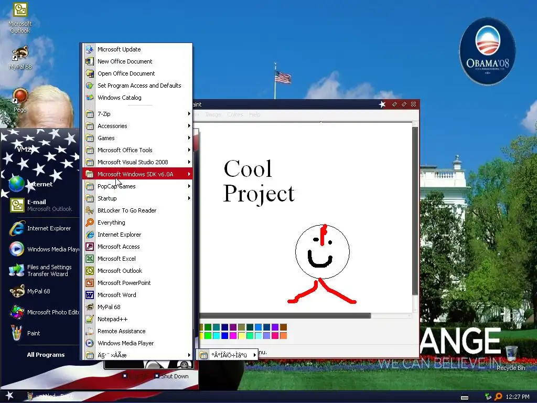This screenshot has height=403, width=537.
Task: Open pinned E-mail Microsoft Outlook item
Action: point(40,205)
